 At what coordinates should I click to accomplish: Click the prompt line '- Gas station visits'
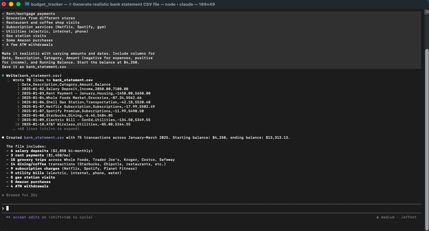pyautogui.click(x=24, y=36)
